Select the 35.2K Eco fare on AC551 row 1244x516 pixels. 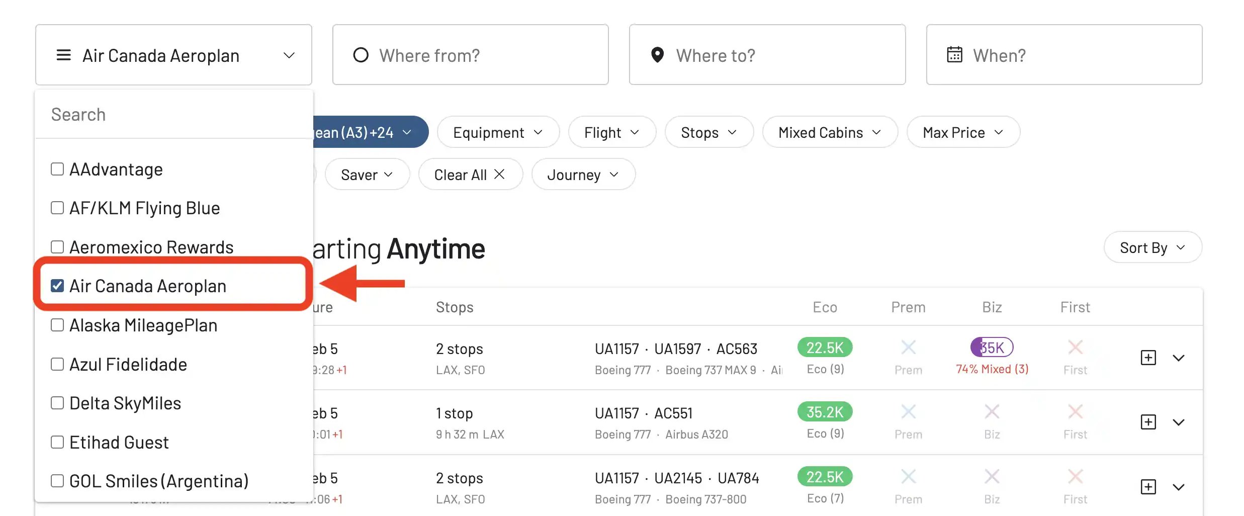[x=825, y=412]
